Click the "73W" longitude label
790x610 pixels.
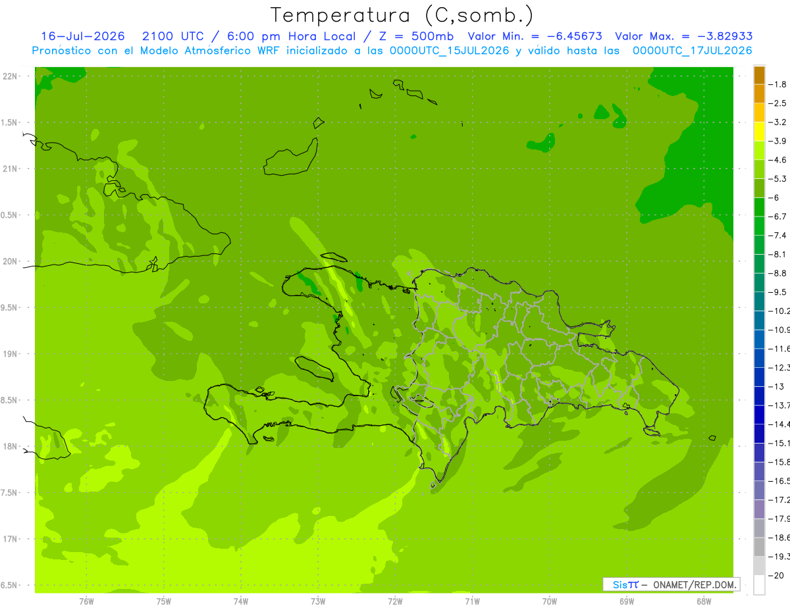[x=318, y=601]
